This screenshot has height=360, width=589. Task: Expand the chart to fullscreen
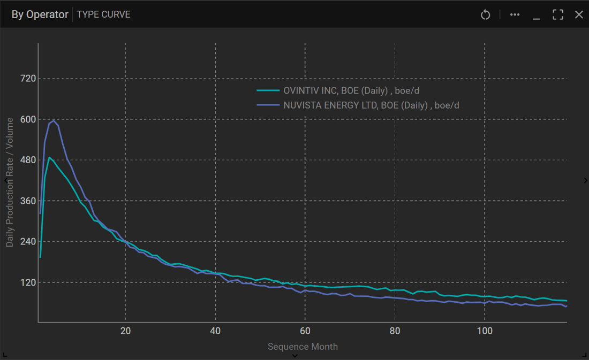(558, 14)
